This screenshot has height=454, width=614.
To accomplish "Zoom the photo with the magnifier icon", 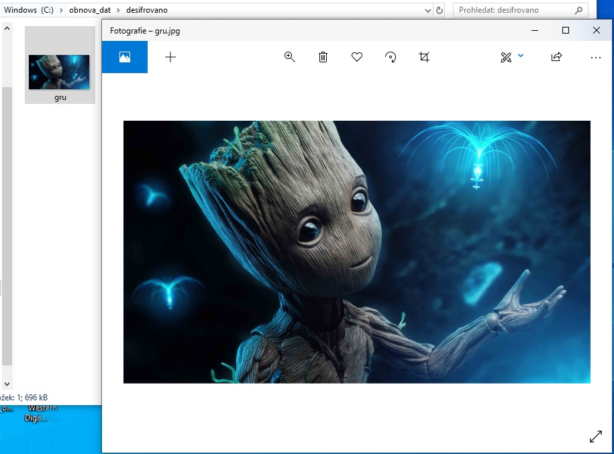I will (290, 57).
